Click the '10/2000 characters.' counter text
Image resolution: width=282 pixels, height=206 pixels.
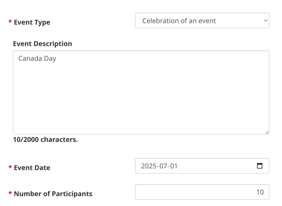pyautogui.click(x=45, y=140)
